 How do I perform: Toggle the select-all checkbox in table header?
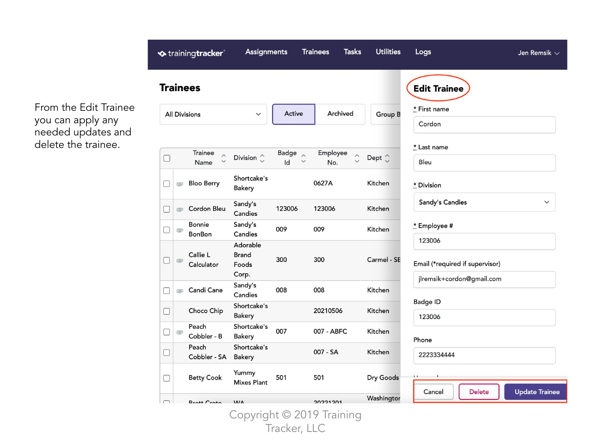[167, 158]
